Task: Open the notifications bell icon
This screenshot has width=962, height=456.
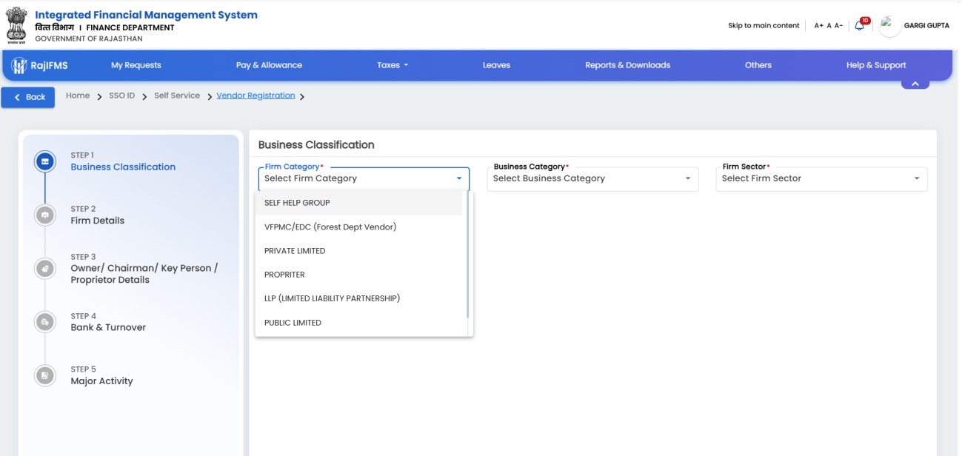Action: (860, 25)
